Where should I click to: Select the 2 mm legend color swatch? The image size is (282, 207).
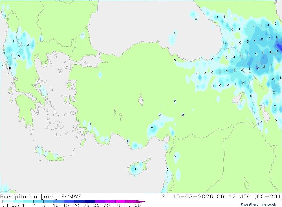click(x=38, y=201)
